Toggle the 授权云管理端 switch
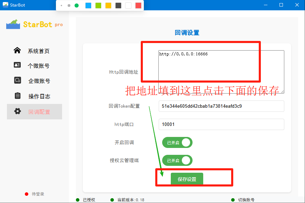This screenshot has height=203, width=305. tap(177, 160)
